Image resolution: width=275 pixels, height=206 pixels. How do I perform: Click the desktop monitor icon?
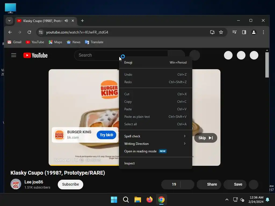click(x=10, y=8)
